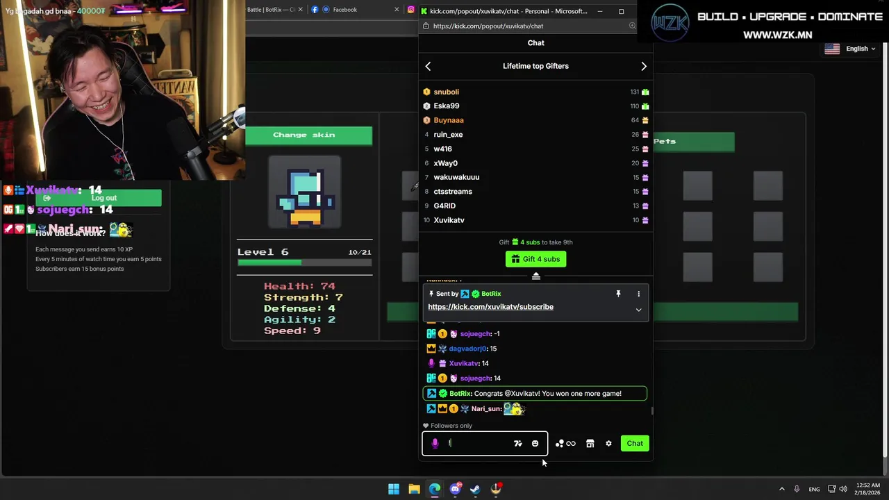
Task: Open the emoji picker in chat input
Action: coord(535,443)
